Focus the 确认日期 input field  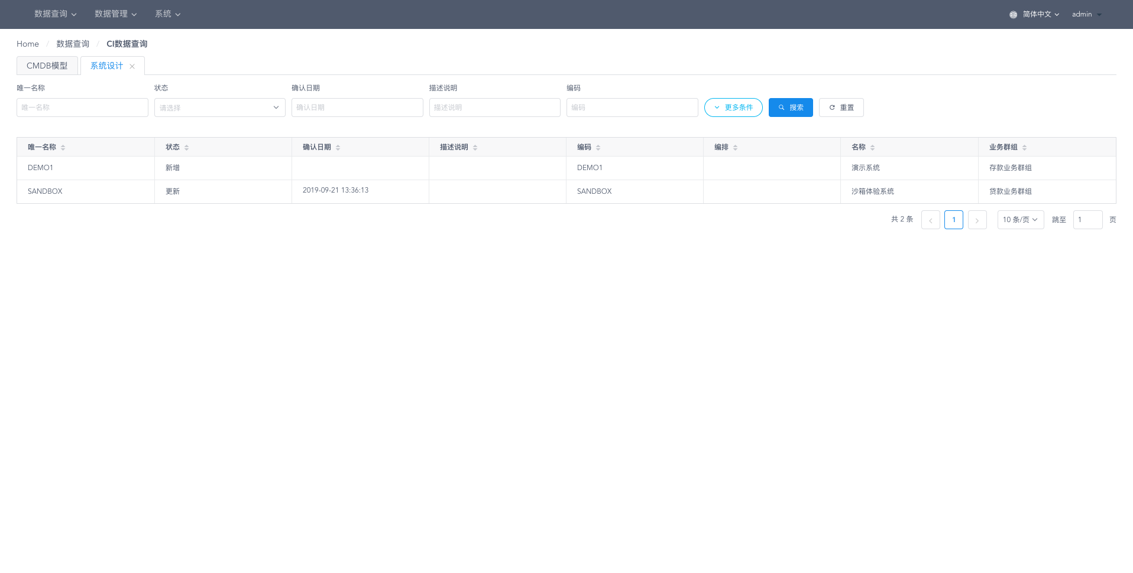point(357,108)
